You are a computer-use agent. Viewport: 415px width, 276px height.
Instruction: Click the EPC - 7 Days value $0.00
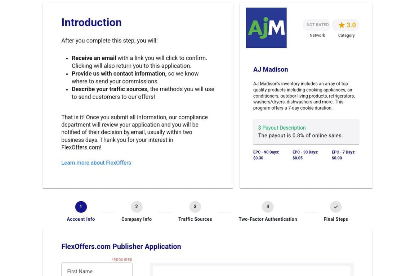tap(337, 158)
